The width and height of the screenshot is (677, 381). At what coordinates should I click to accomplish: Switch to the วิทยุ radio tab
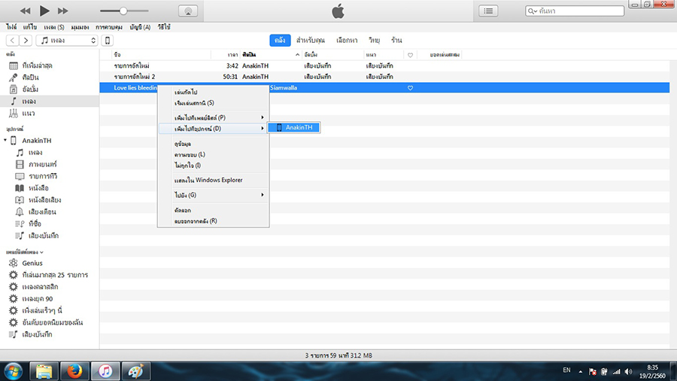coord(374,40)
